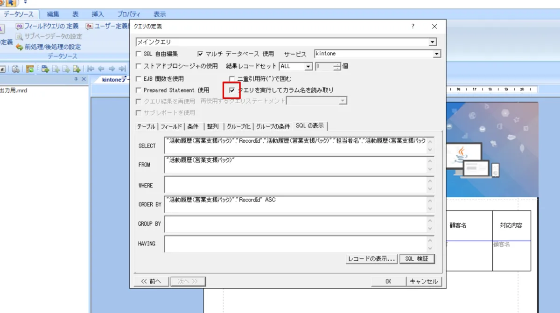This screenshot has height=313, width=560.
Task: Click the ruler toolbar icon
Action: coord(30,69)
